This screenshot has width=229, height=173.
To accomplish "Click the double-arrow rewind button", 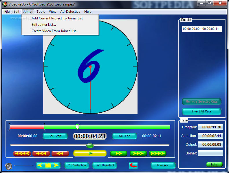I will [x=60, y=153].
